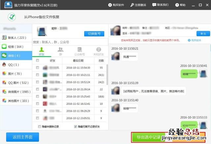Image resolution: width=211 pixels, height=144 pixels.
Task: Select QQ 图片 (532) in sidebar
Action: tap(16, 82)
